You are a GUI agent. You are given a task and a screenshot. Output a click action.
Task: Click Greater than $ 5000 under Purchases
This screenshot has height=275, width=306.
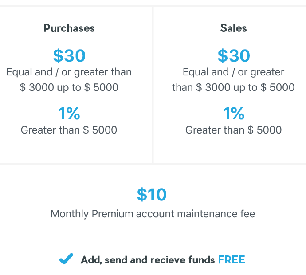coord(69,130)
